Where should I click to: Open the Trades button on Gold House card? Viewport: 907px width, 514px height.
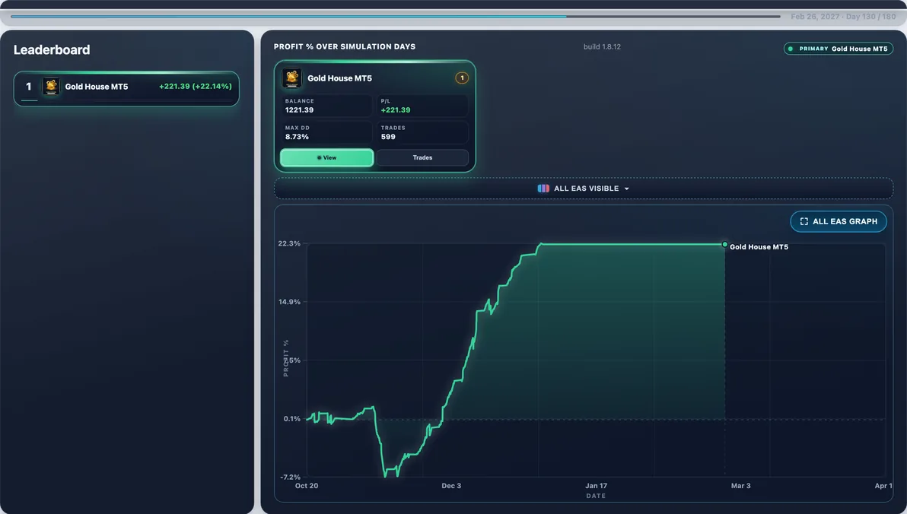coord(422,158)
